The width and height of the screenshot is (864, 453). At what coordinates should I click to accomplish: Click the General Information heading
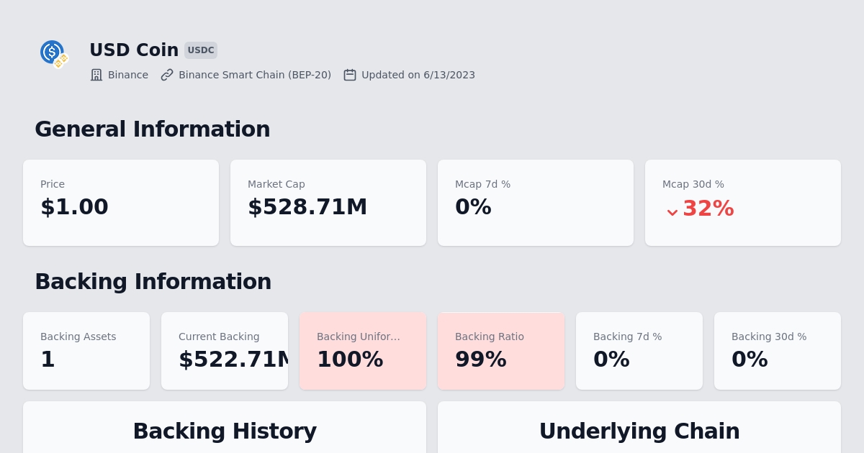(152, 129)
